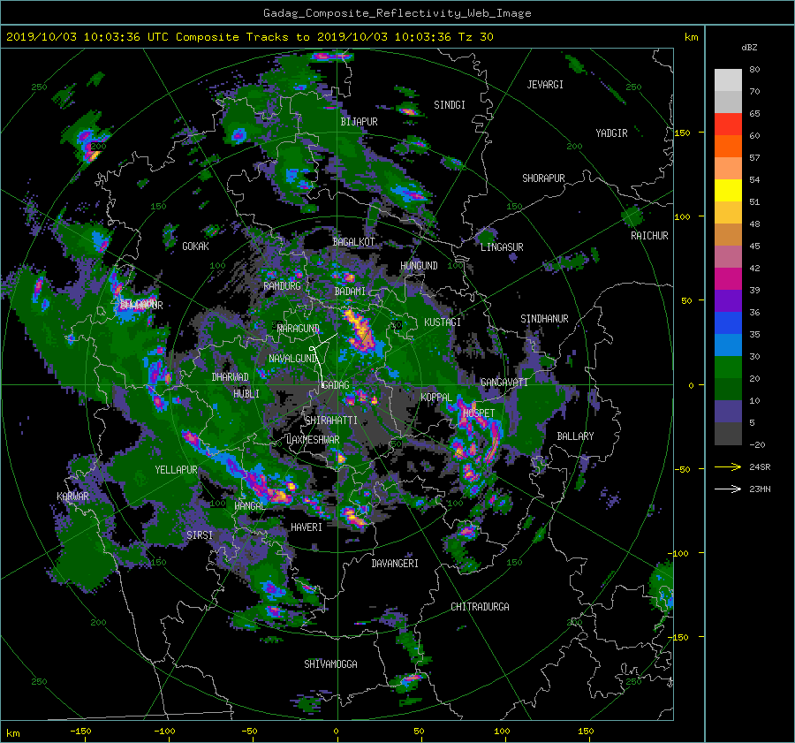Select the SHORAPUR label on the map
Screen dimensions: 795x743
[x=543, y=178]
